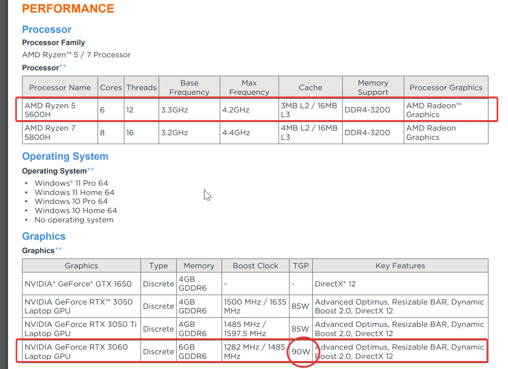Image resolution: width=508 pixels, height=369 pixels.
Task: Click the Windows 10 Home 64 list item
Action: coord(76,211)
